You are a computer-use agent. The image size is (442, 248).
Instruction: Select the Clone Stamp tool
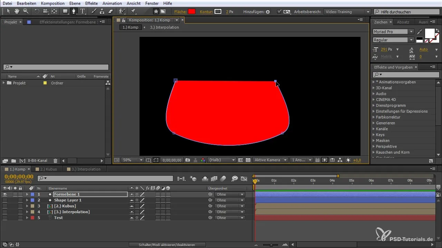coord(102,11)
